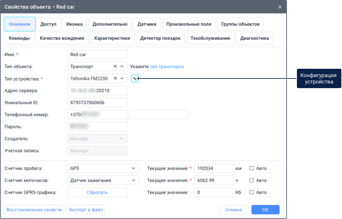Viewport: 342px width, 219px height.
Task: Toggle Авто checkbox for engine hours
Action: [251, 180]
